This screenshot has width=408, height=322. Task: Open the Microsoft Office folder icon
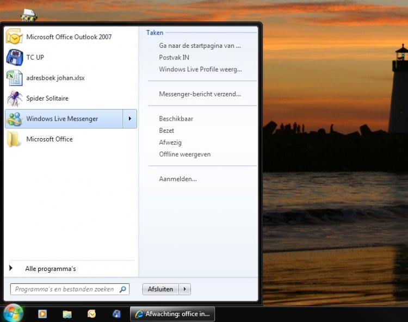(14, 139)
